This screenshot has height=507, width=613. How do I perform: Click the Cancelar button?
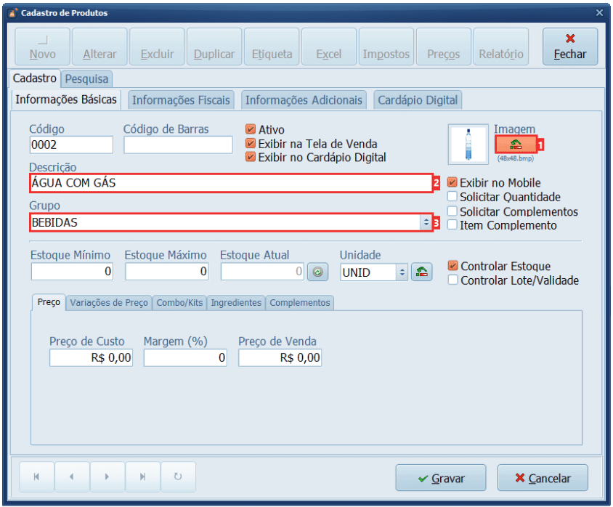[x=542, y=478]
